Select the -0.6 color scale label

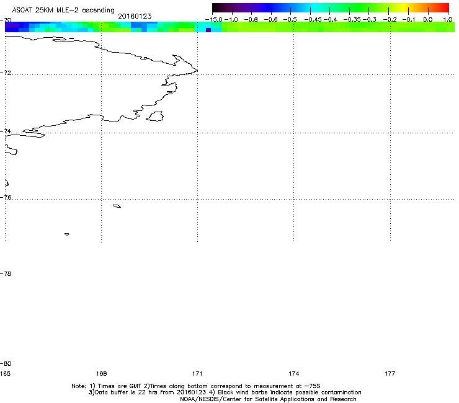270,20
